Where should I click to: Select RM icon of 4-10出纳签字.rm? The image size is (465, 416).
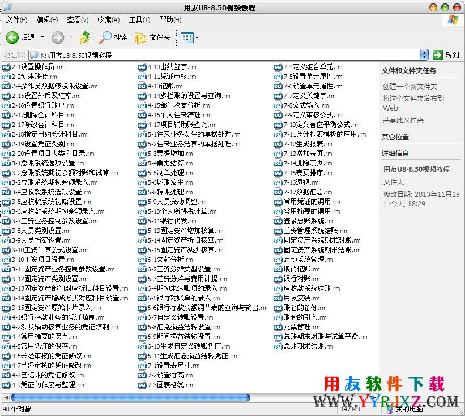click(x=142, y=67)
